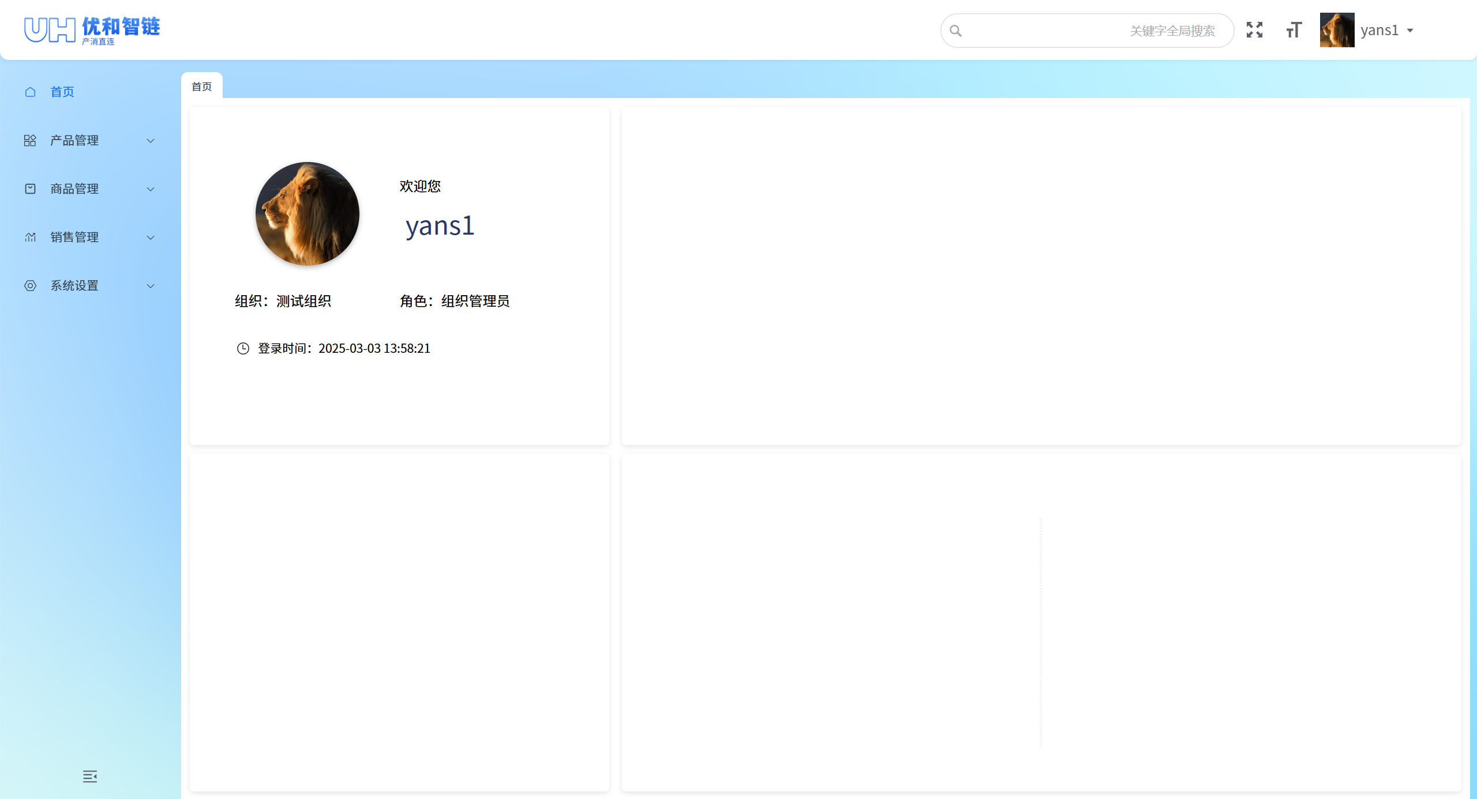Click the fullscreen toggle icon
The width and height of the screenshot is (1477, 799).
point(1254,30)
